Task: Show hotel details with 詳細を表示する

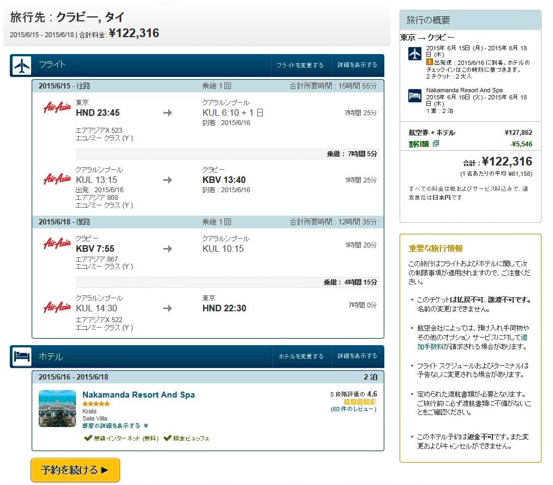Action: (x=357, y=356)
